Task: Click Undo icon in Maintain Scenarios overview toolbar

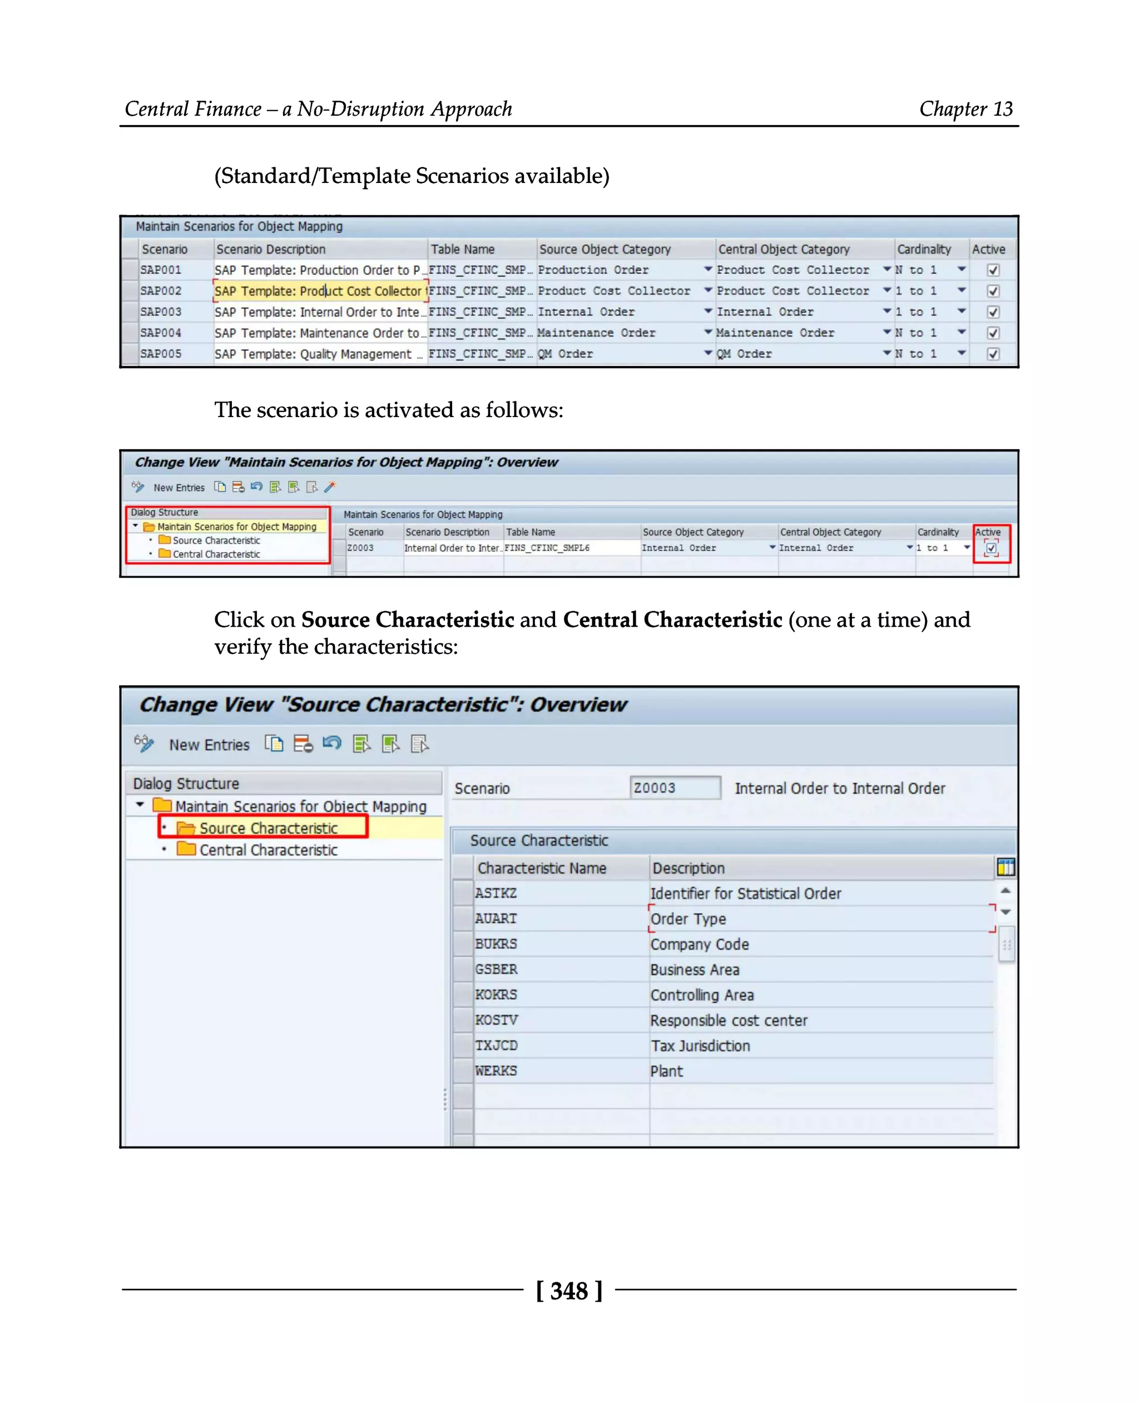Action: tap(256, 487)
